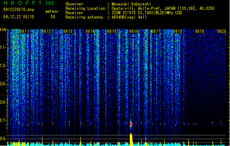Select the filename 0412220610.png
Screen dimensions: 230x146
[x=19, y=10]
